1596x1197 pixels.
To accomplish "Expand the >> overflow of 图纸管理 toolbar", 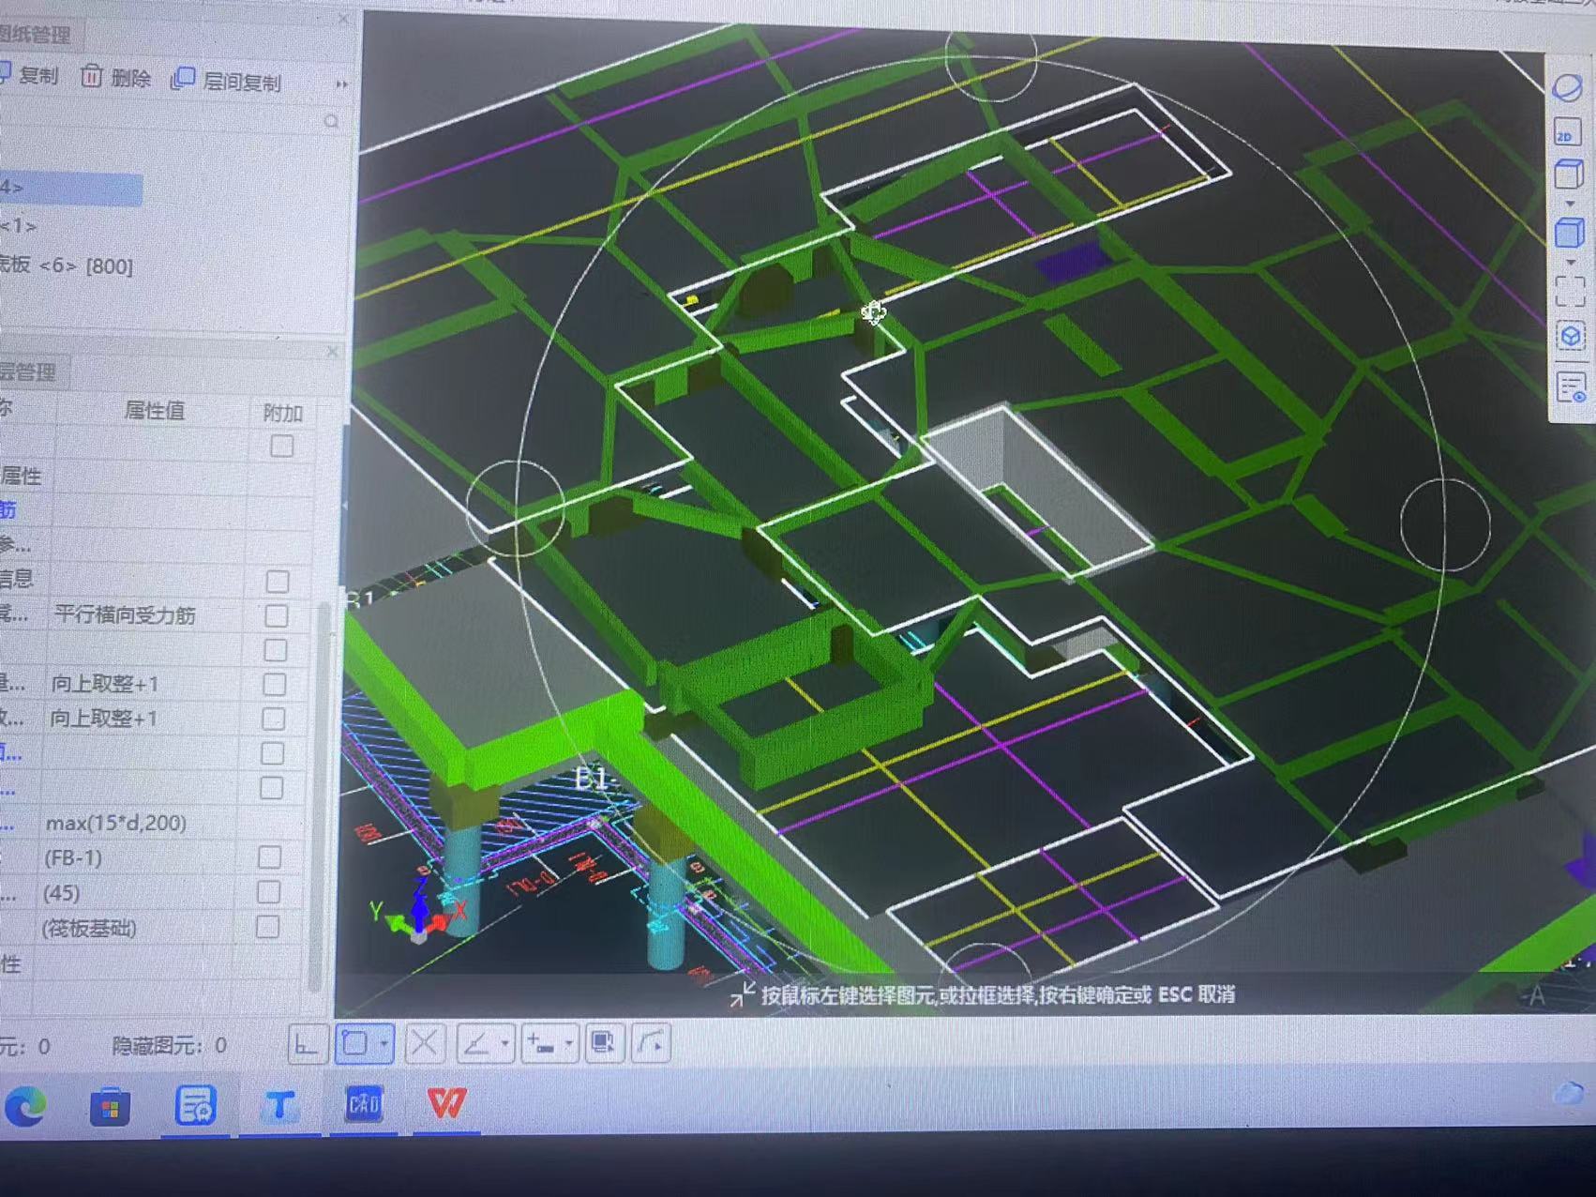I will click(x=341, y=84).
